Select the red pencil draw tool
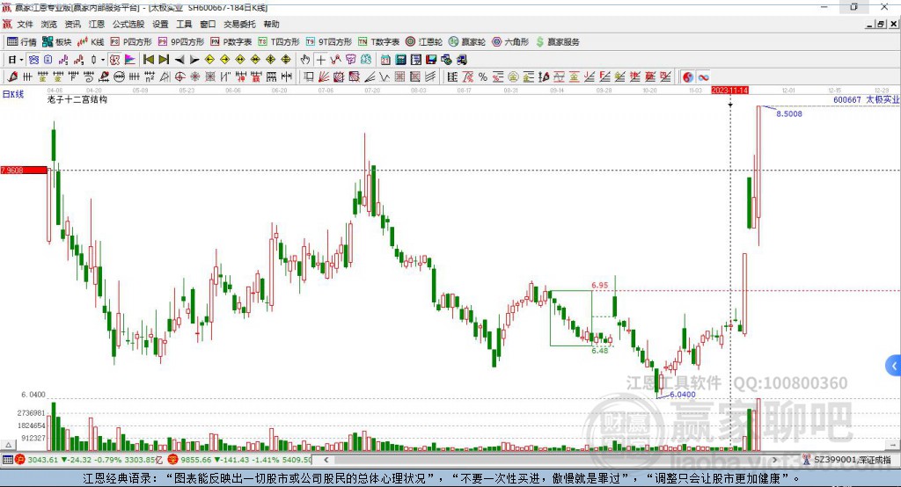The width and height of the screenshot is (901, 487). click(x=12, y=77)
